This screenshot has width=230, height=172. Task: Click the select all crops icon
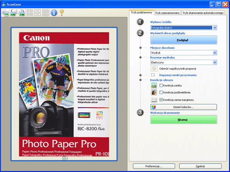[x=46, y=13]
